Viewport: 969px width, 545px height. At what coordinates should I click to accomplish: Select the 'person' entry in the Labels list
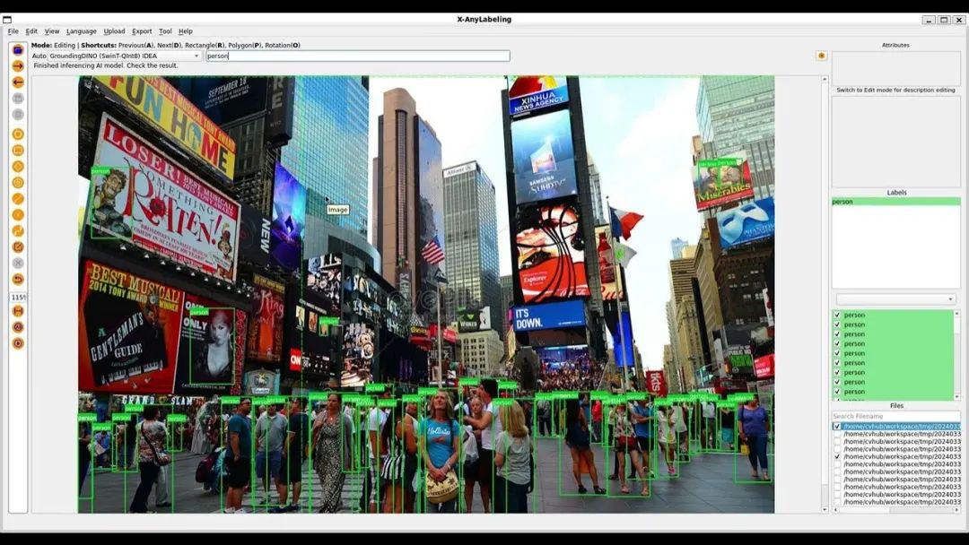(896, 201)
